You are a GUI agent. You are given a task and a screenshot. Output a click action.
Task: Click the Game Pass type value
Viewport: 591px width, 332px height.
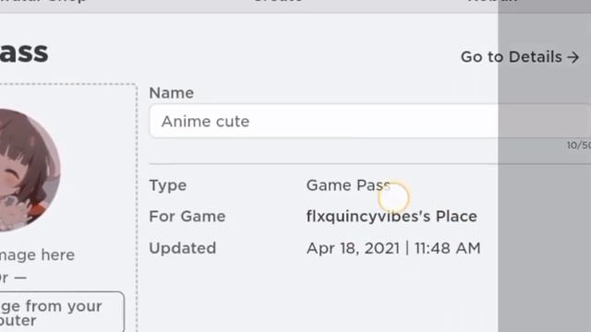(x=348, y=185)
